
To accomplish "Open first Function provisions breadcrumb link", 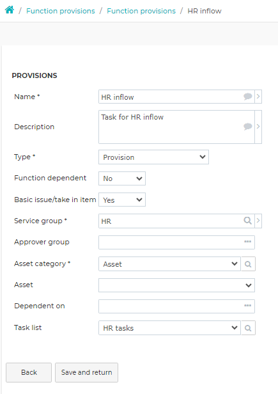I will point(61,11).
